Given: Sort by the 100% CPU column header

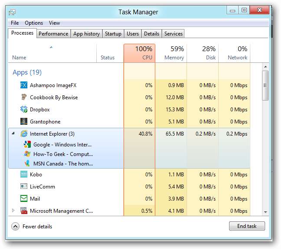Looking at the screenshot, I should click(x=139, y=53).
